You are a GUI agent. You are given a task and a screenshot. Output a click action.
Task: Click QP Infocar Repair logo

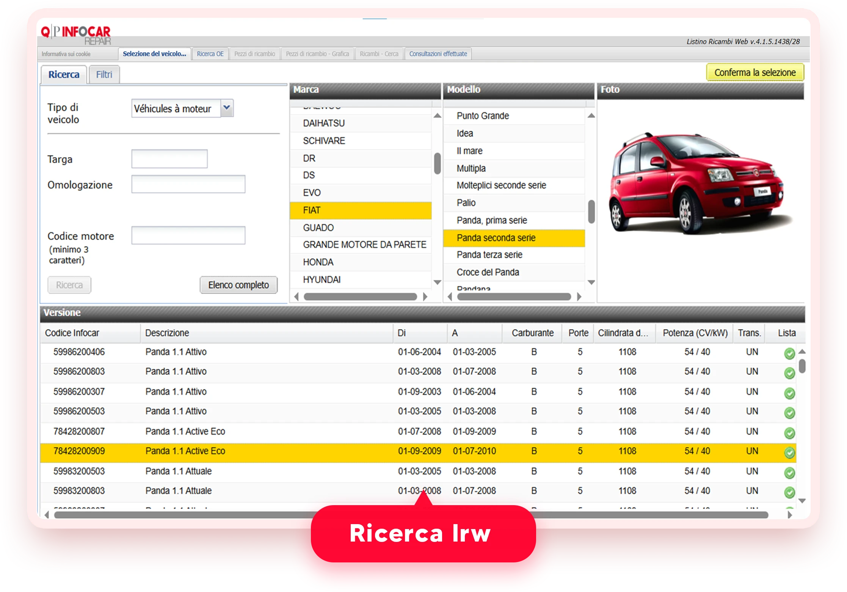pos(76,35)
